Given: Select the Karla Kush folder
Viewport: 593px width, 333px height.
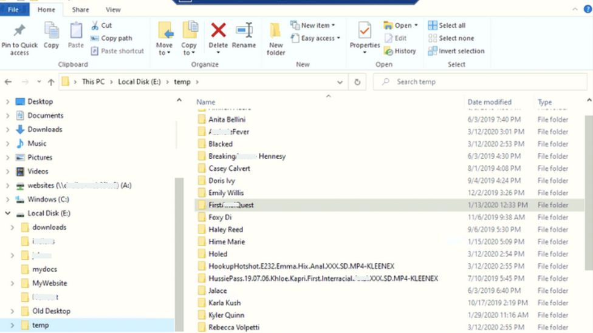Looking at the screenshot, I should (x=224, y=303).
